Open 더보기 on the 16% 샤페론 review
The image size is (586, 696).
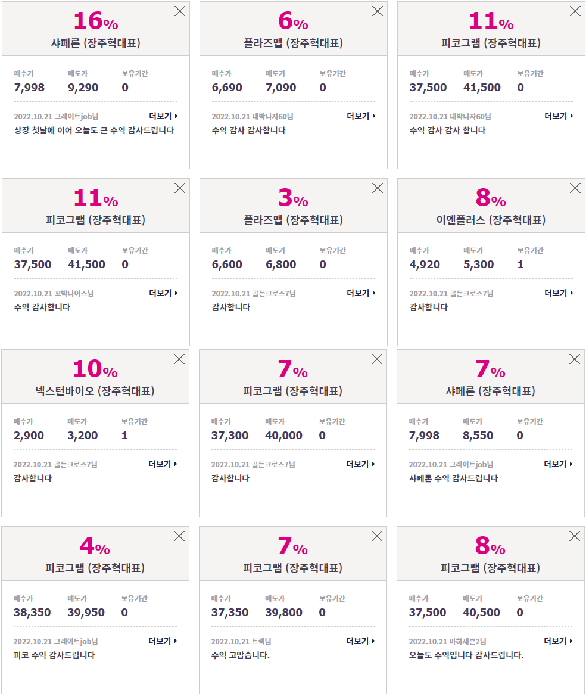click(163, 116)
